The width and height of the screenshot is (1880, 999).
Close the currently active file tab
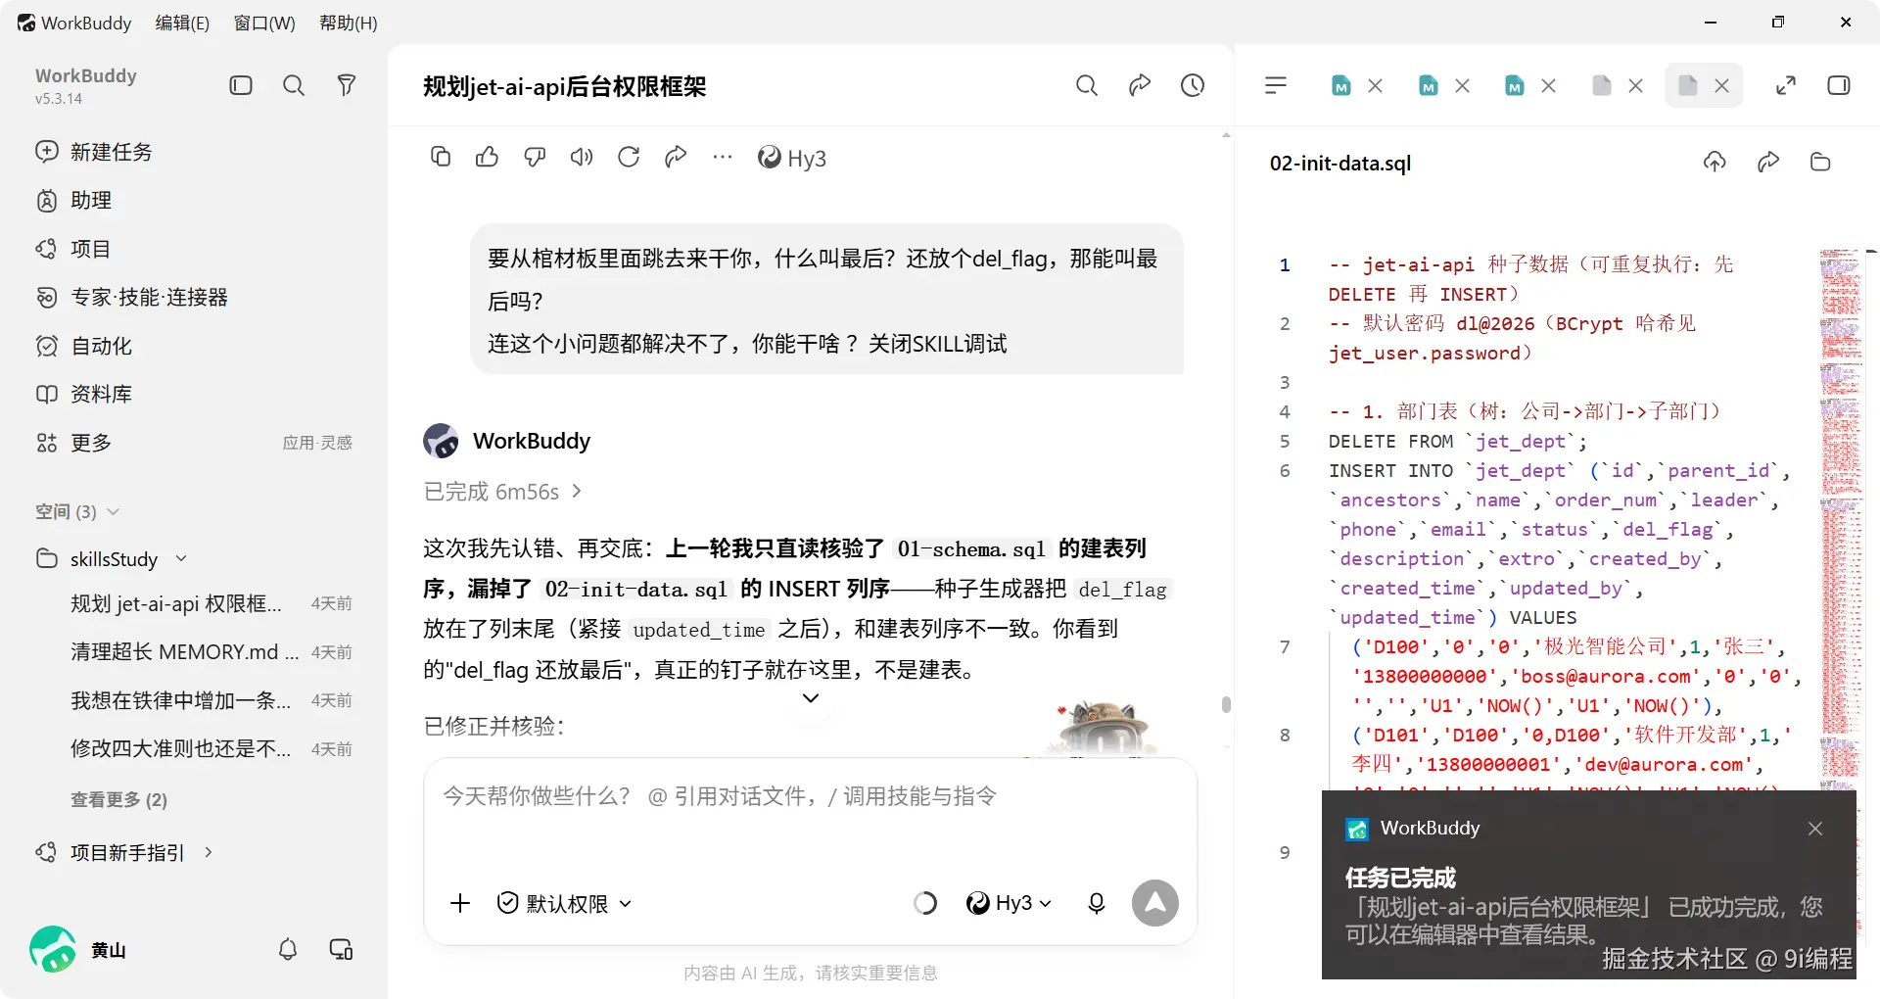(x=1721, y=86)
